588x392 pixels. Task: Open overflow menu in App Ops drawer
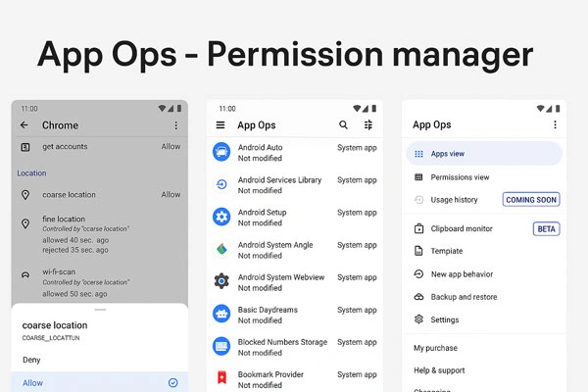click(x=555, y=124)
